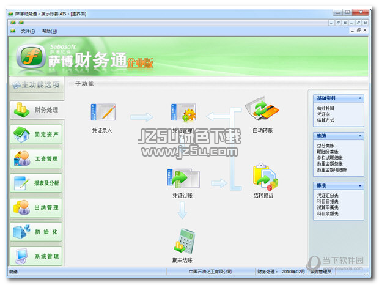Switch to the 出纳管理 cashier module
The height and width of the screenshot is (285, 379).
click(x=36, y=207)
